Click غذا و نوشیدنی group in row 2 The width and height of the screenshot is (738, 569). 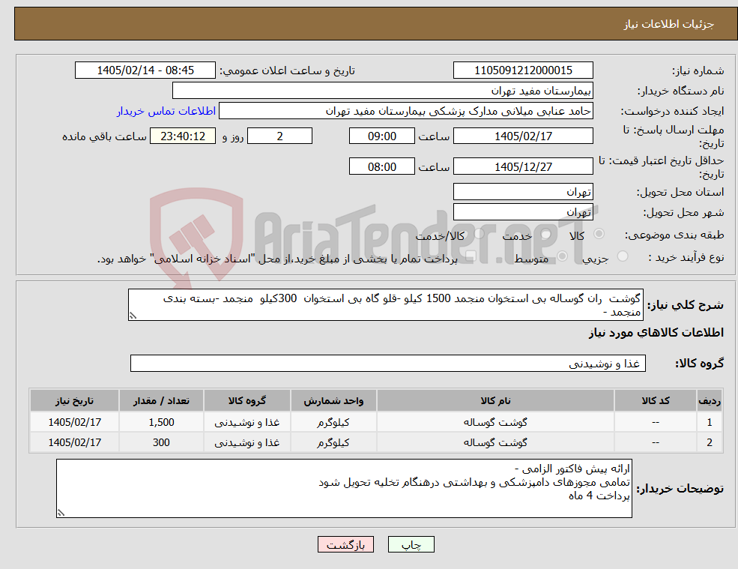246,442
